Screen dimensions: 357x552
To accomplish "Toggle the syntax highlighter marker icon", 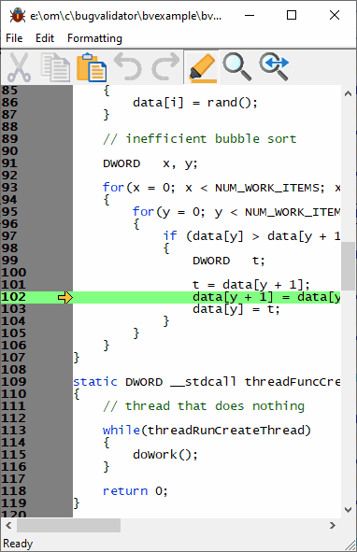I will [x=202, y=67].
